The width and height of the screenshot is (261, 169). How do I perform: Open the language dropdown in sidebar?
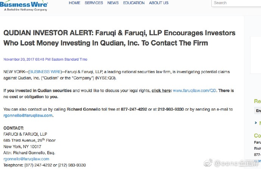coord(258,111)
